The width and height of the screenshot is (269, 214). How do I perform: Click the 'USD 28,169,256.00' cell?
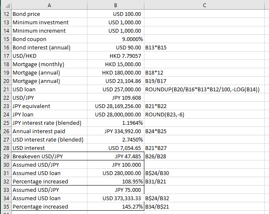coord(115,106)
